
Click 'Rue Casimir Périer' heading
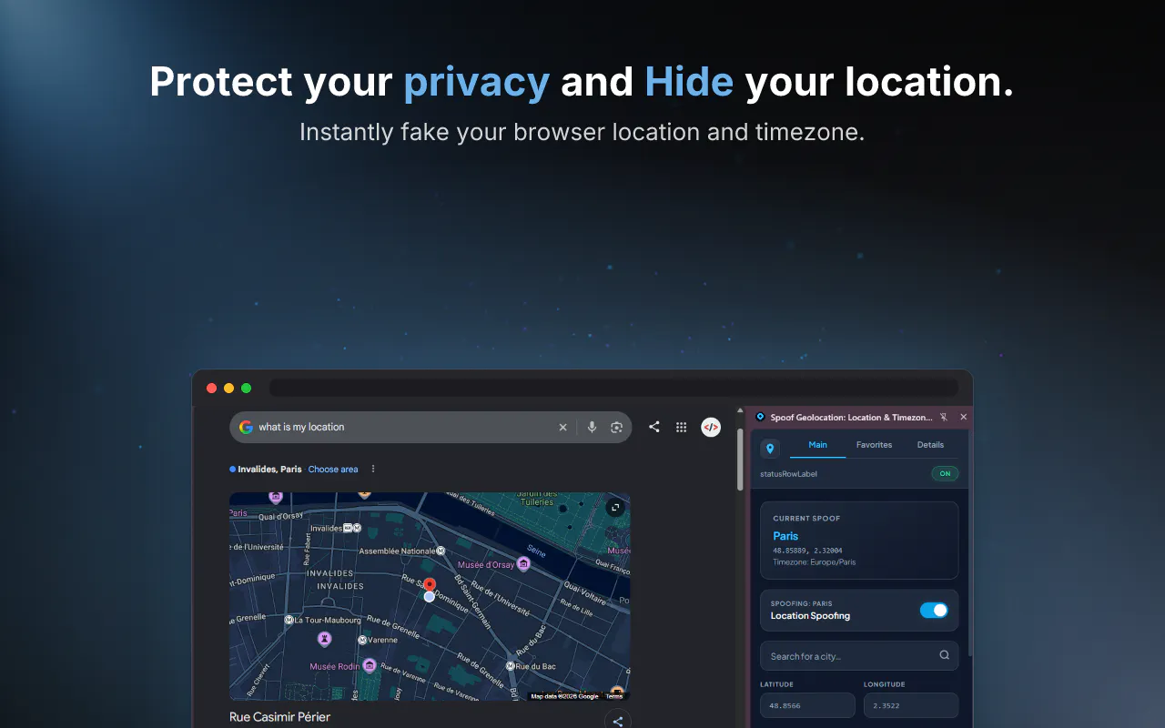click(279, 717)
